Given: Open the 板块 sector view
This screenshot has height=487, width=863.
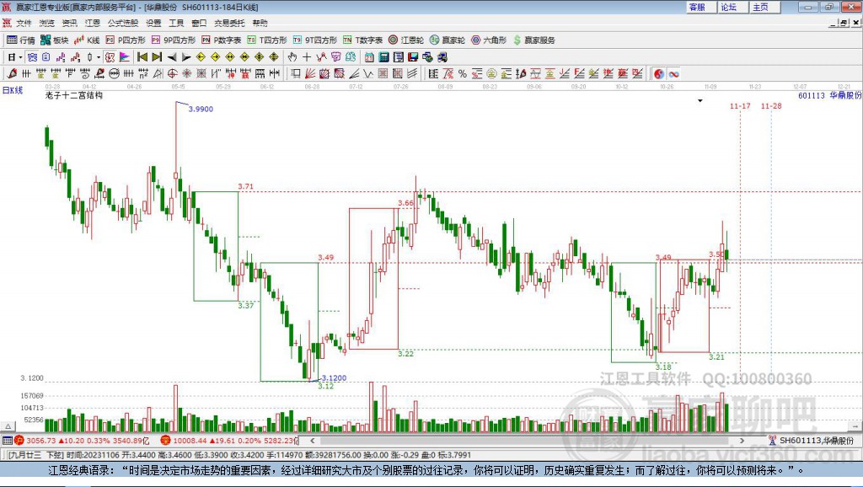Looking at the screenshot, I should point(54,40).
